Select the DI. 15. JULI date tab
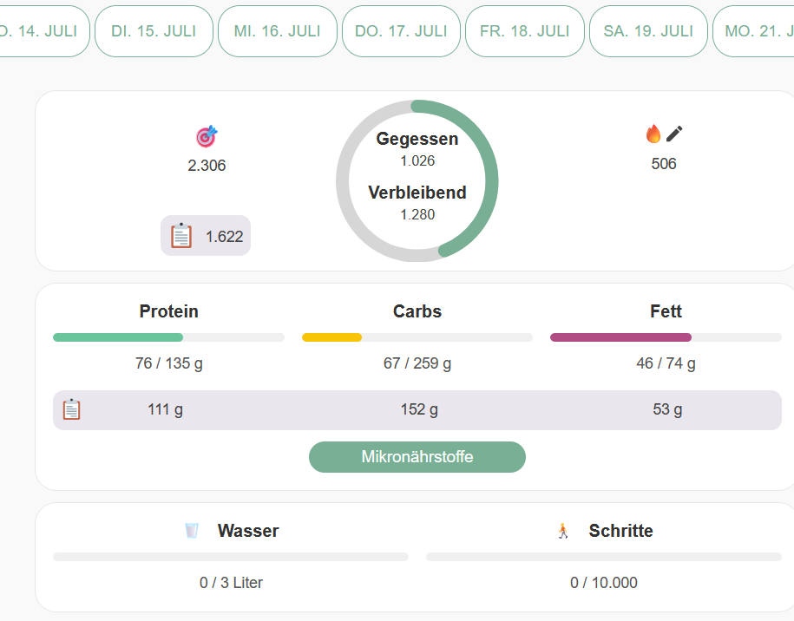 click(x=154, y=31)
